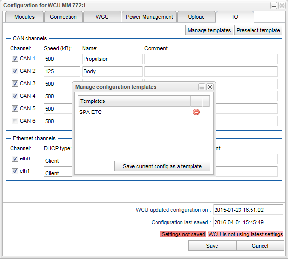This screenshot has width=288, height=259.
Task: Enable the CAN 6 channel
Action: (15, 121)
